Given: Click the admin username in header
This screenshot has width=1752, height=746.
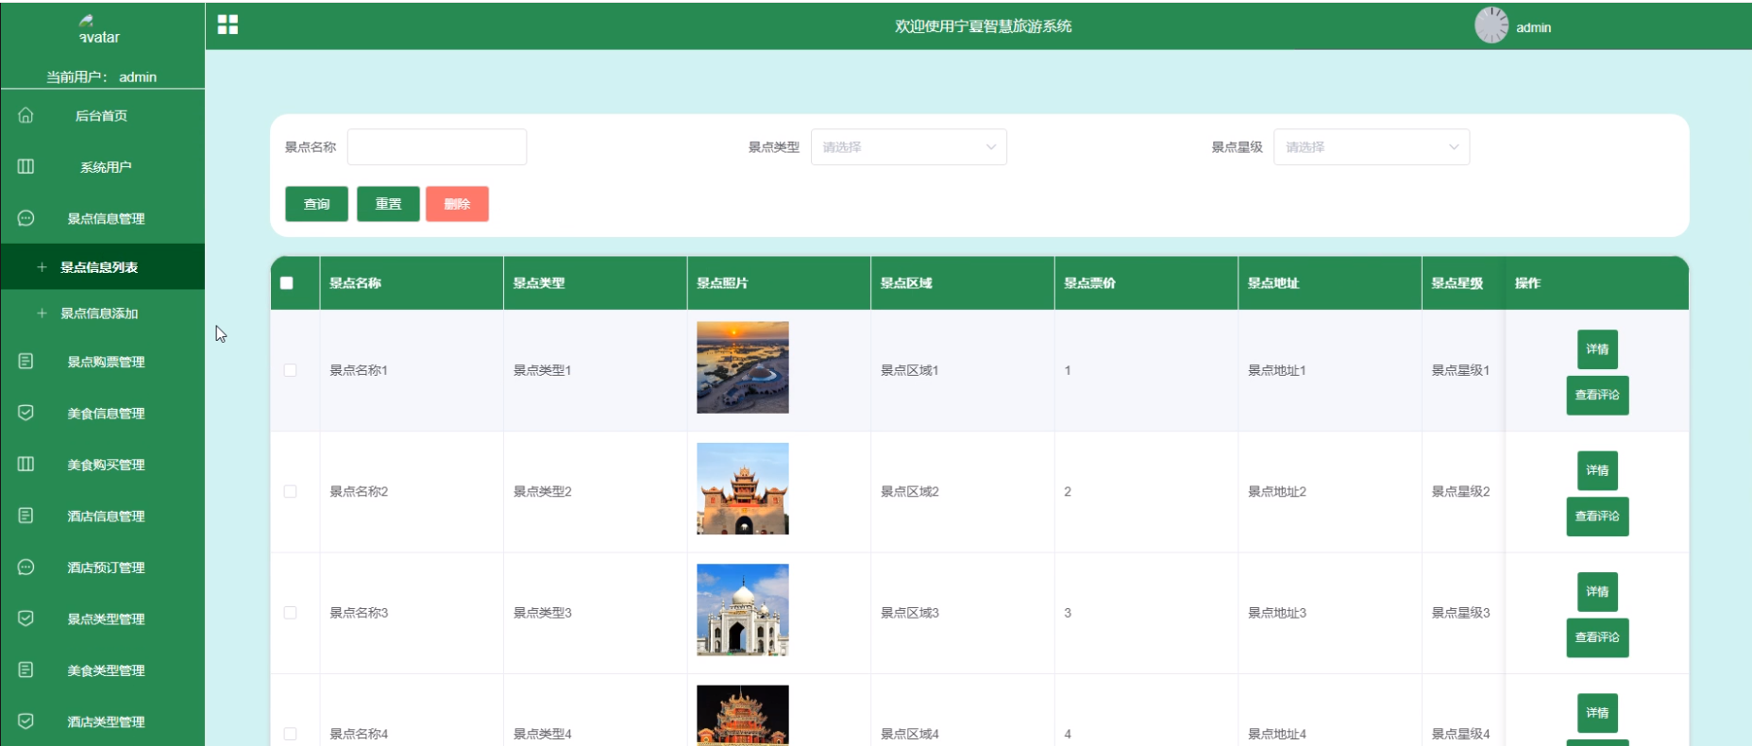Looking at the screenshot, I should click(x=1533, y=27).
